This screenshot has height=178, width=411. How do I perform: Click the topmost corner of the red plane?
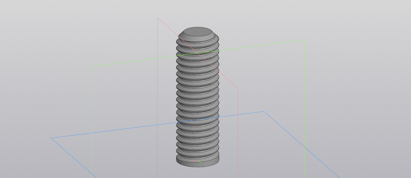click(157, 18)
